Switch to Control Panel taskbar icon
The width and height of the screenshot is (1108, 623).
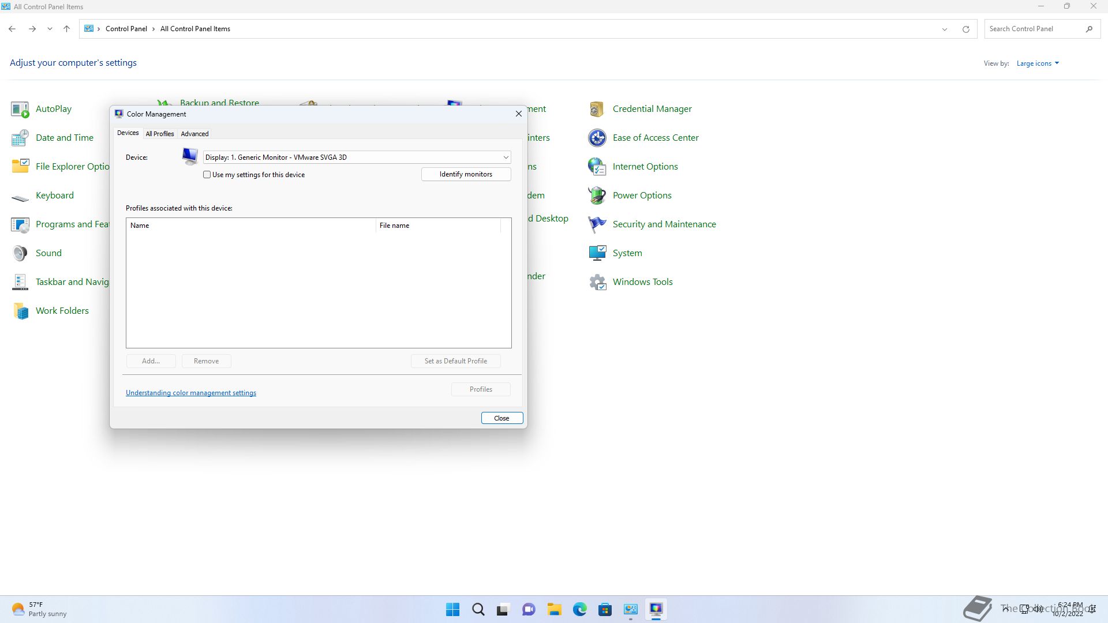pyautogui.click(x=630, y=609)
